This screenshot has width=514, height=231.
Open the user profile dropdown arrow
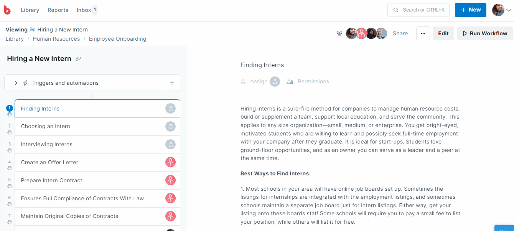(x=509, y=10)
